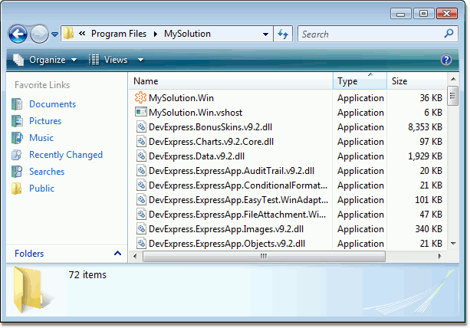
Task: Select DevExpress.ExpressApp.AuditTrail.v9.2.dll file name
Action: (232, 171)
